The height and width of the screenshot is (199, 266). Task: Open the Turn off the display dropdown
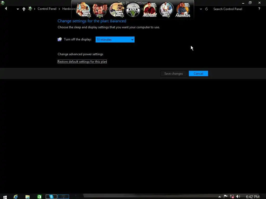[x=115, y=40]
